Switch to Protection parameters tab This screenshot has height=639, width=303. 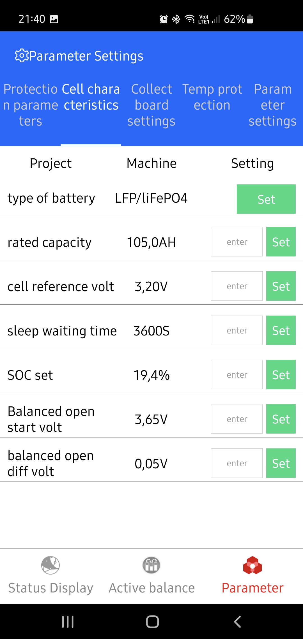coord(31,105)
